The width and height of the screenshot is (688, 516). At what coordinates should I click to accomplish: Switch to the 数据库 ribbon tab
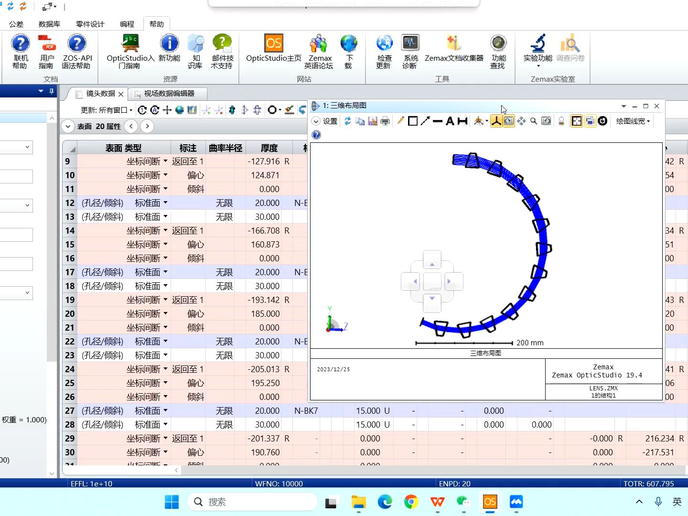49,24
